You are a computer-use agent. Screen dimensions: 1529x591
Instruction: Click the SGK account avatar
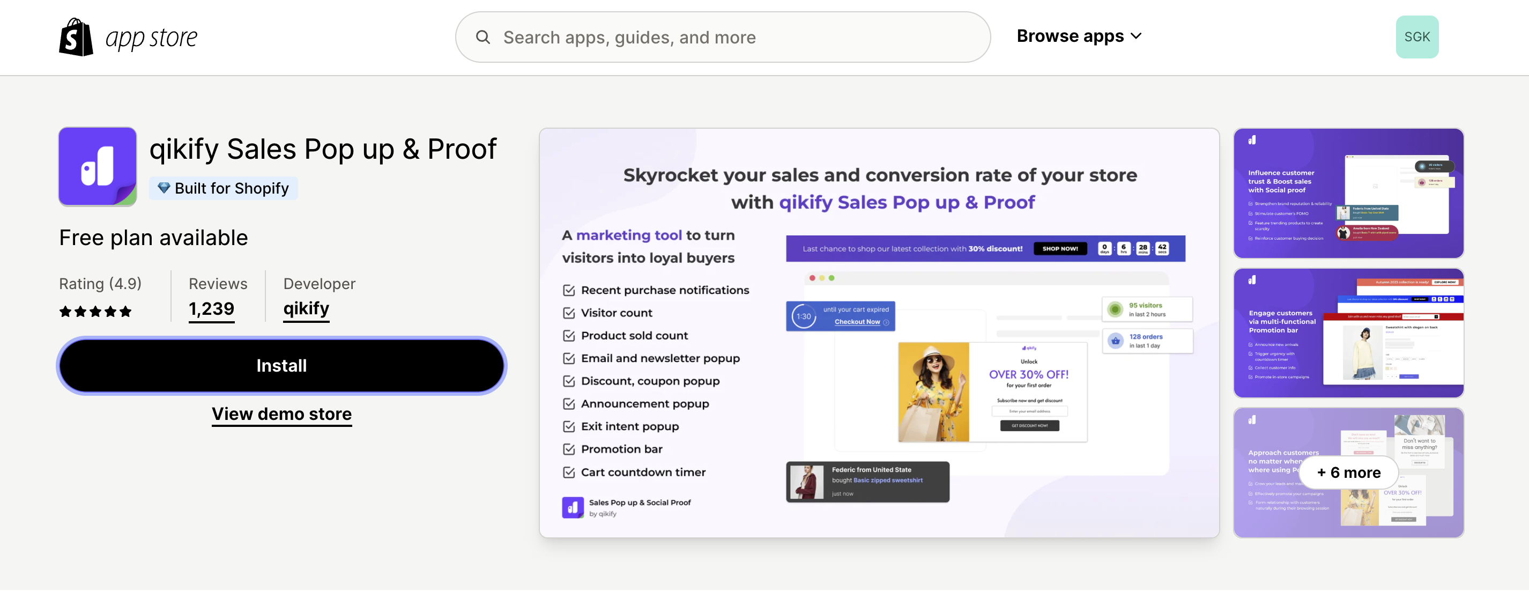(x=1416, y=37)
